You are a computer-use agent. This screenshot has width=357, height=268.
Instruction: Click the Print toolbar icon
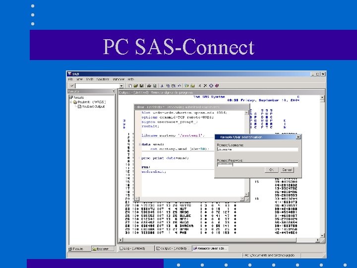[149, 86]
